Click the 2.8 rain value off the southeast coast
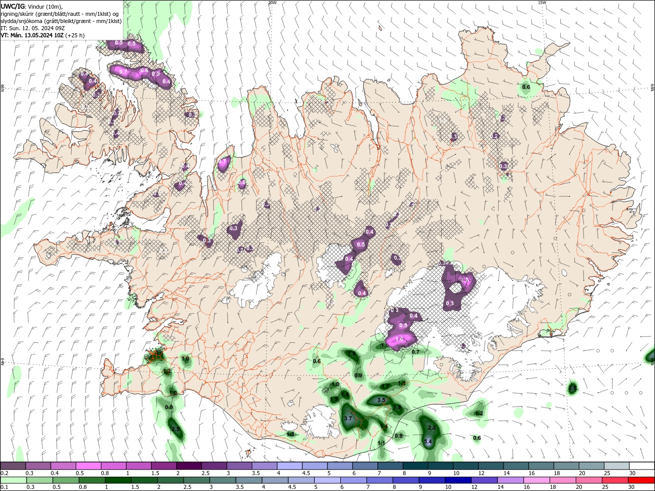 coord(573,389)
